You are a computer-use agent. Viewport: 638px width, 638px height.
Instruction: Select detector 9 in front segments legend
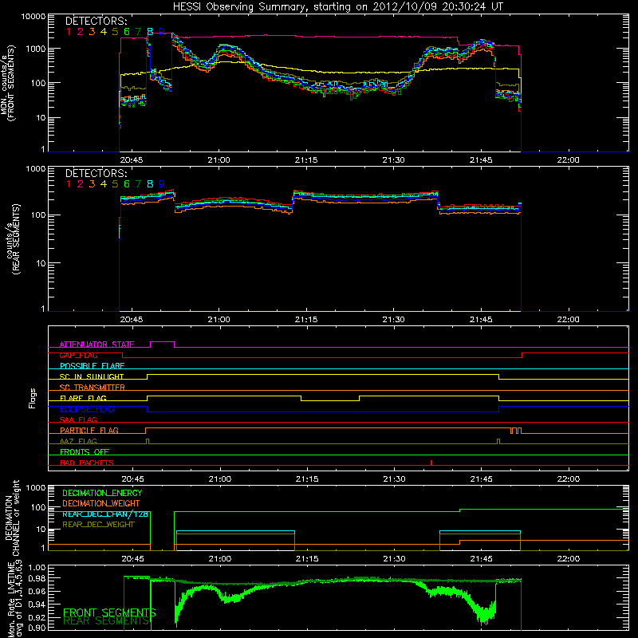(162, 31)
